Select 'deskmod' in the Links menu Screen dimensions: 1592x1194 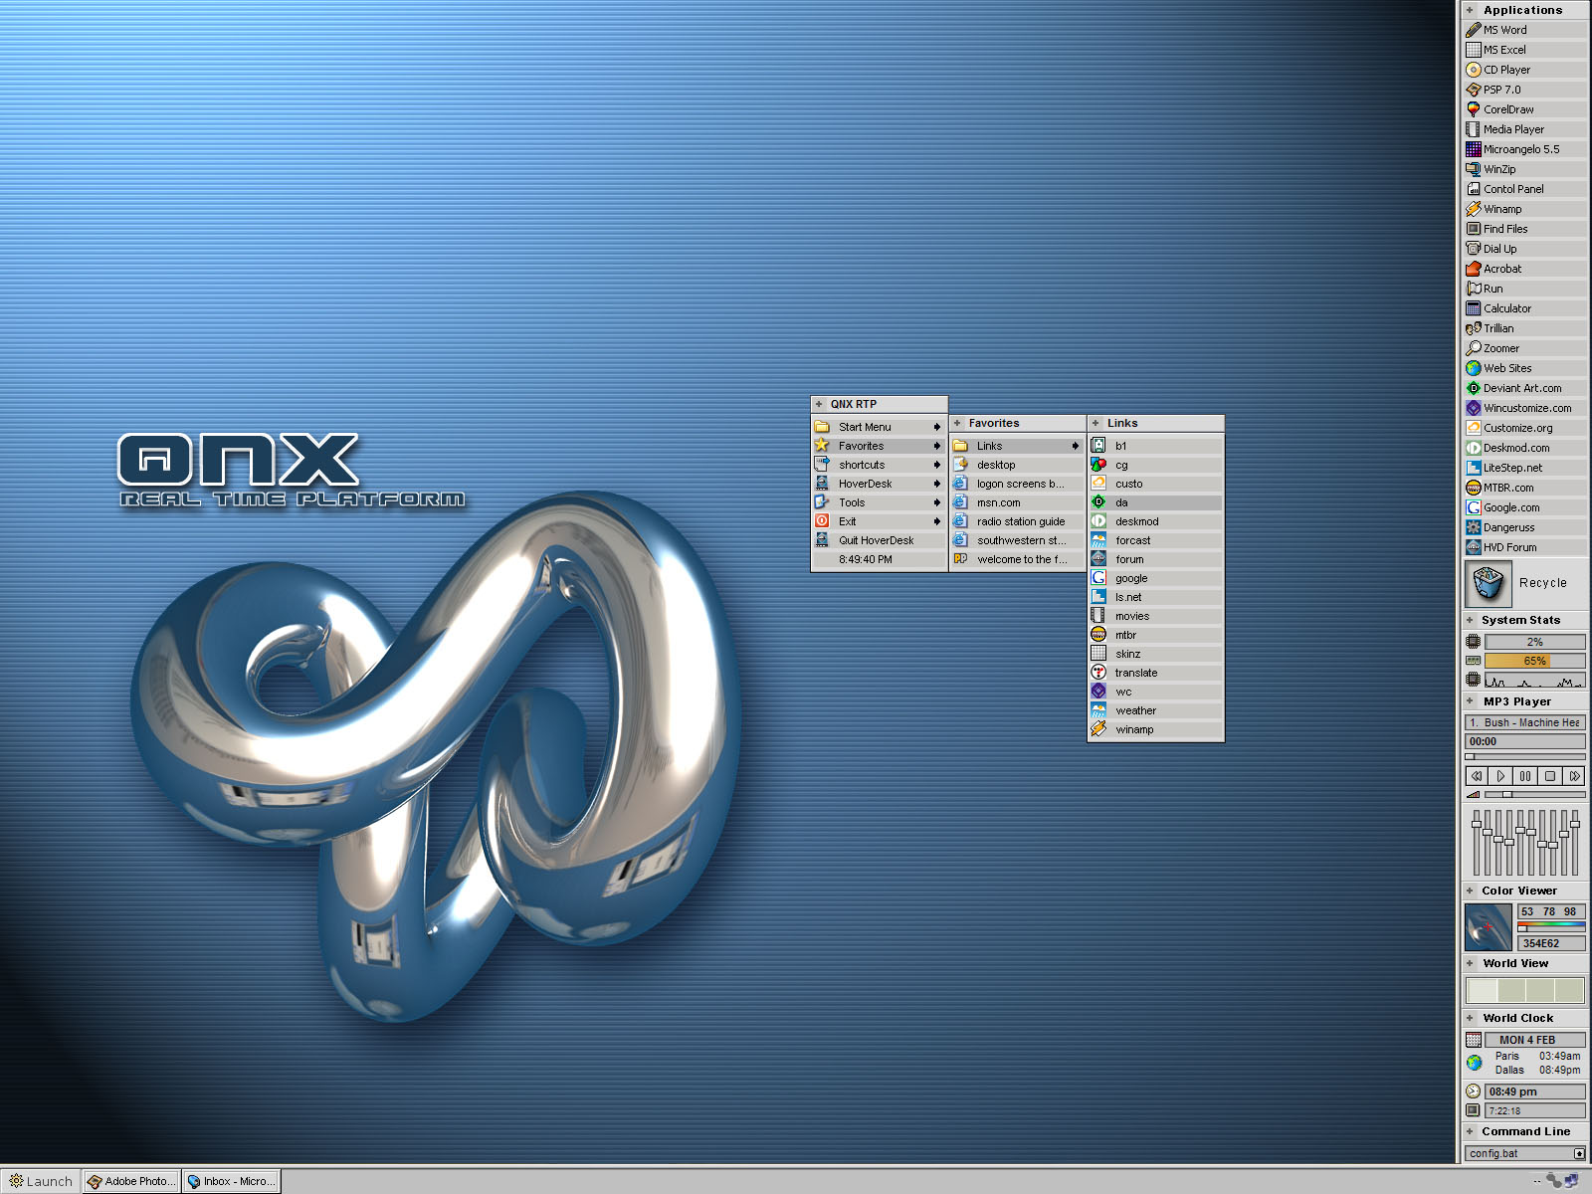(x=1136, y=521)
